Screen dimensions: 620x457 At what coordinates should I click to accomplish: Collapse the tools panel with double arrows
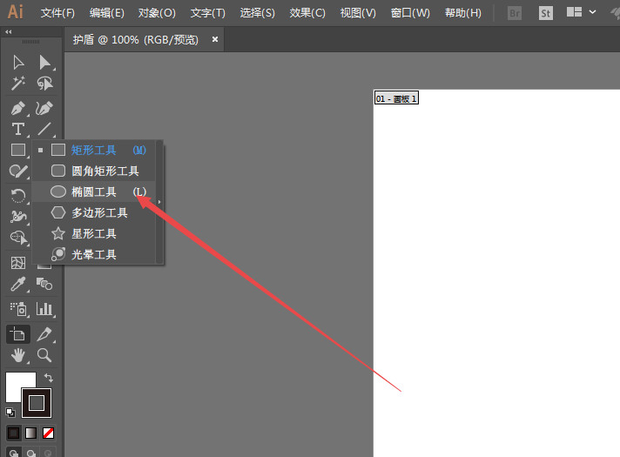[9, 31]
